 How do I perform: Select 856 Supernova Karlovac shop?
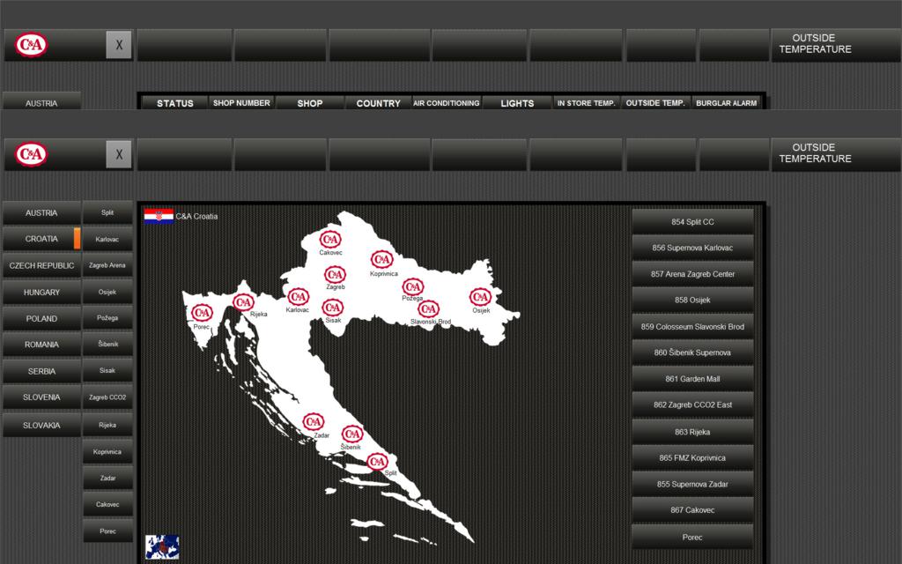coord(692,248)
